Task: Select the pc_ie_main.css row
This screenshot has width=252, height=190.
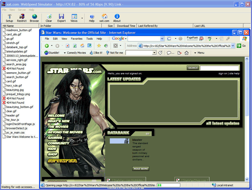Action: pyautogui.click(x=15, y=133)
